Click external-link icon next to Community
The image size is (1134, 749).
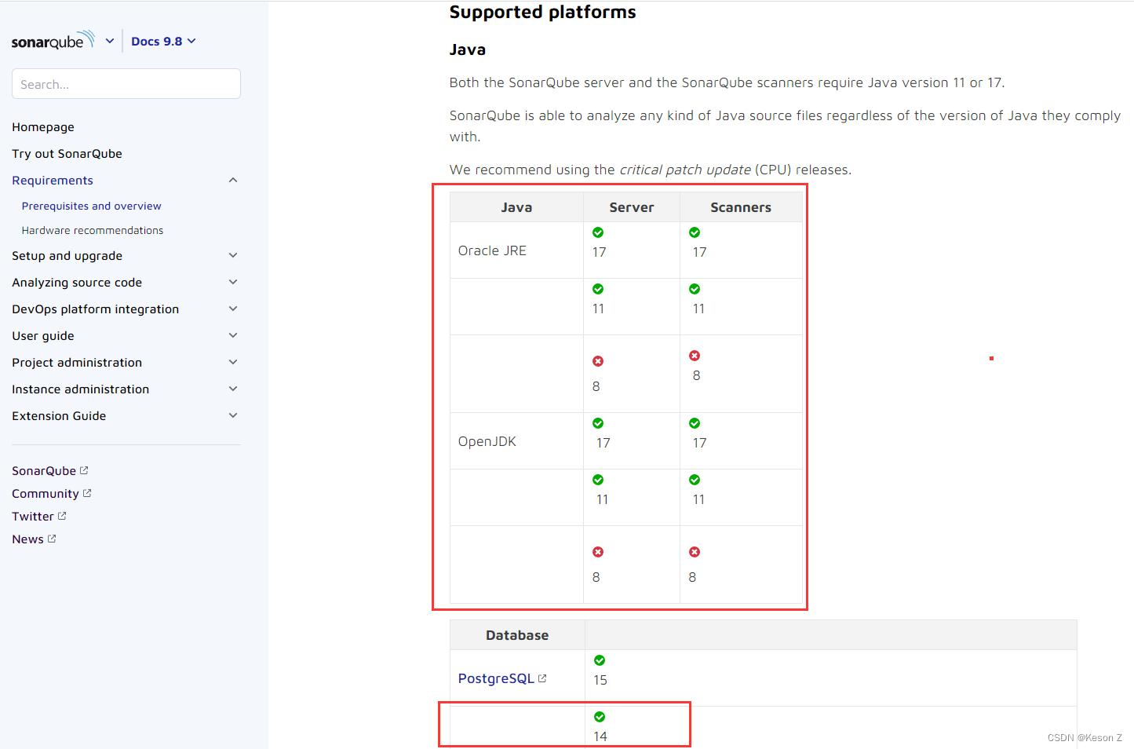pos(87,493)
